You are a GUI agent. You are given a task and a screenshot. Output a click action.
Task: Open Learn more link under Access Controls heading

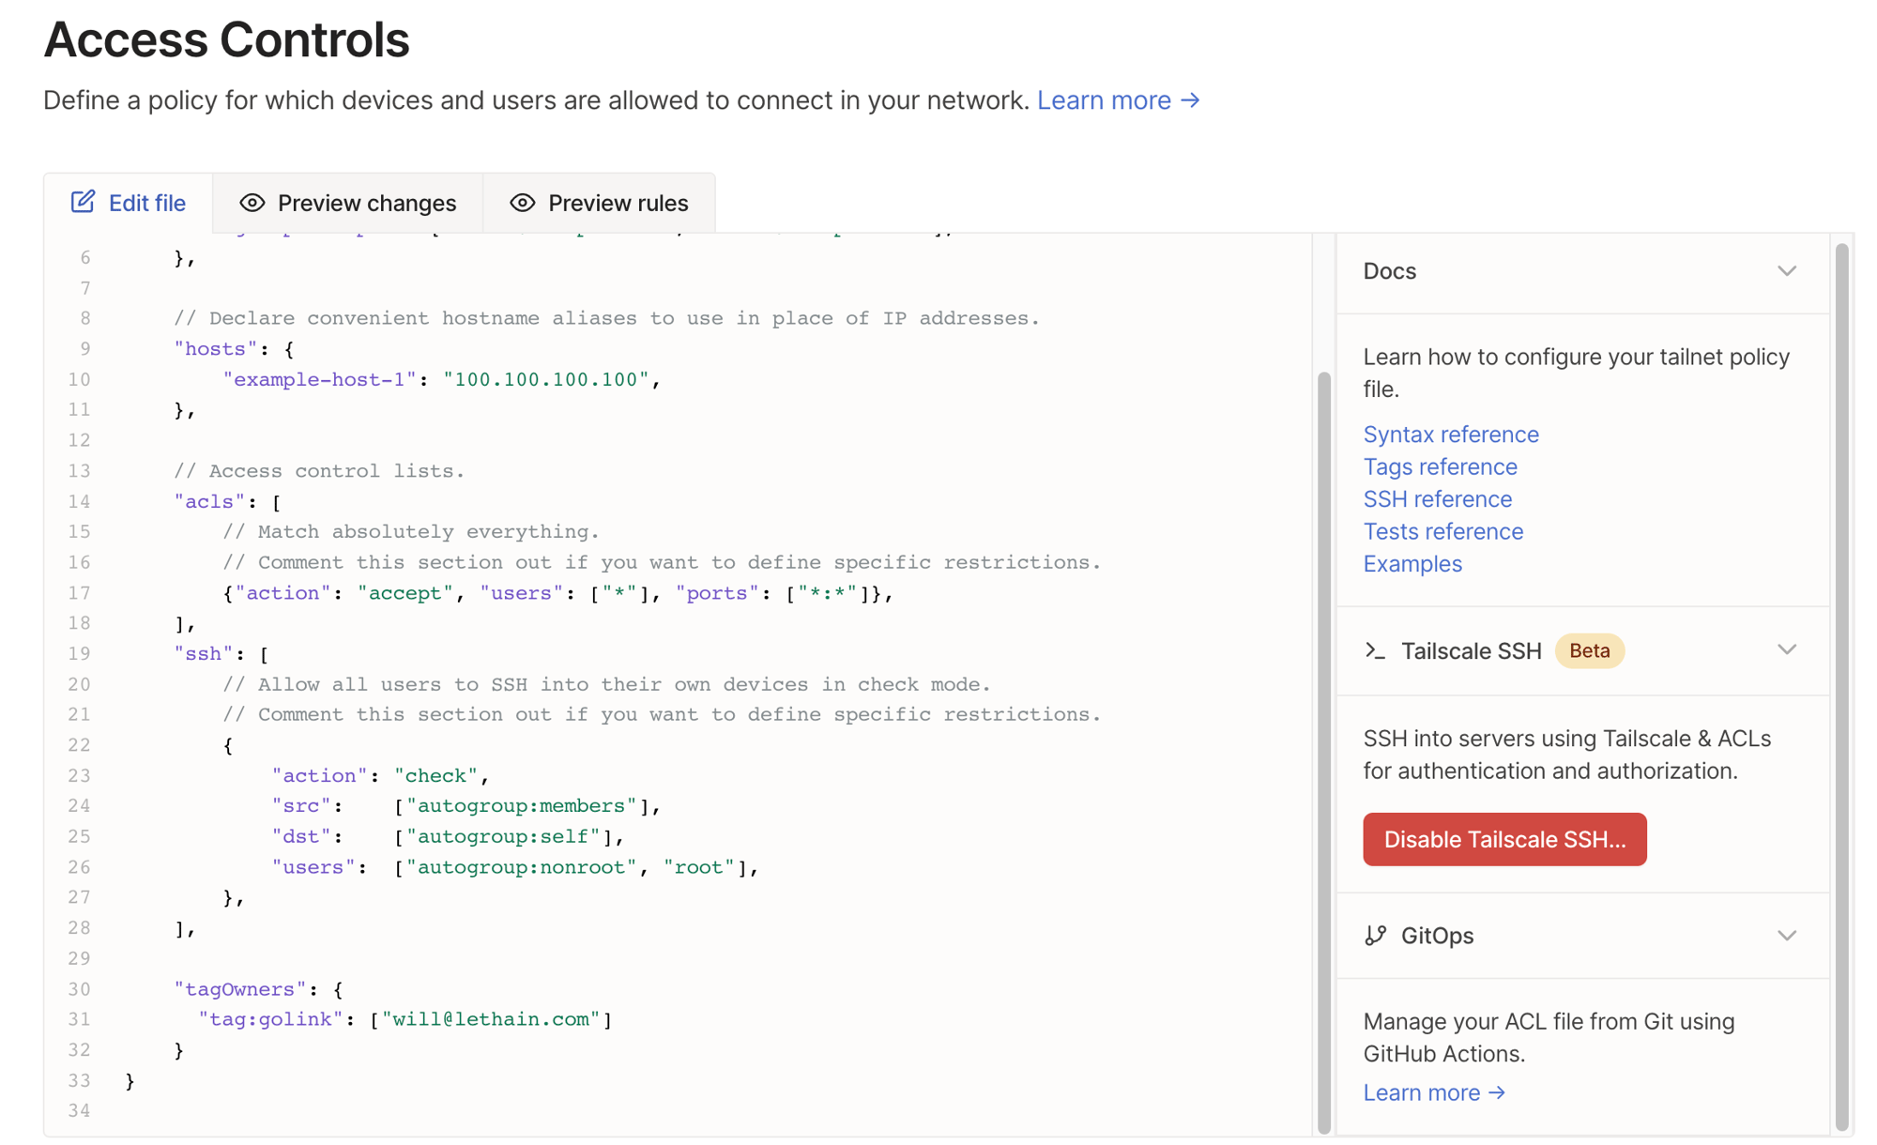pos(1118,99)
